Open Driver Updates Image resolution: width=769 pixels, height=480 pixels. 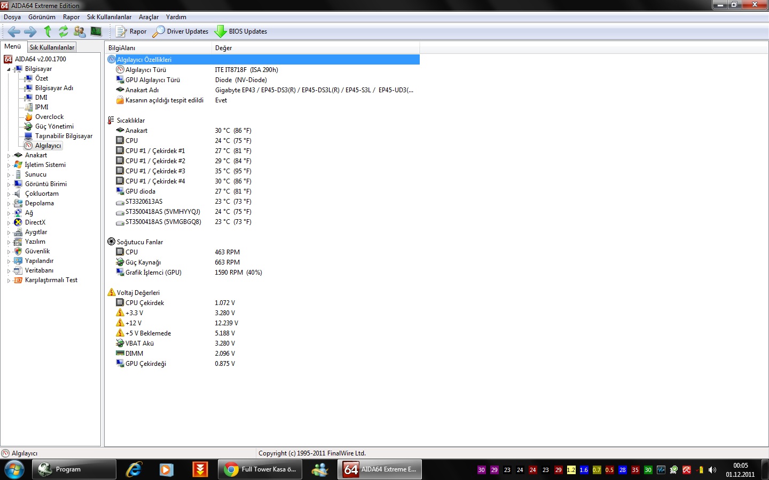(x=181, y=31)
